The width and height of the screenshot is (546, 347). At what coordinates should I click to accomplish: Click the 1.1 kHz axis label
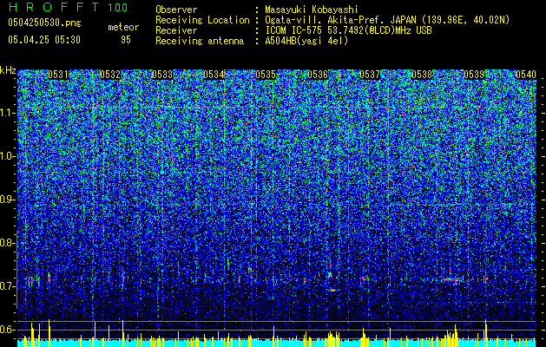(8, 113)
